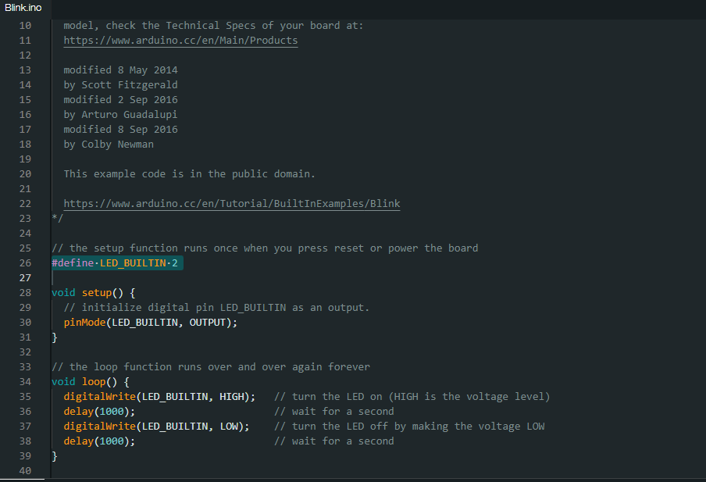Select the Blink.ino tab
The width and height of the screenshot is (706, 482).
(23, 8)
